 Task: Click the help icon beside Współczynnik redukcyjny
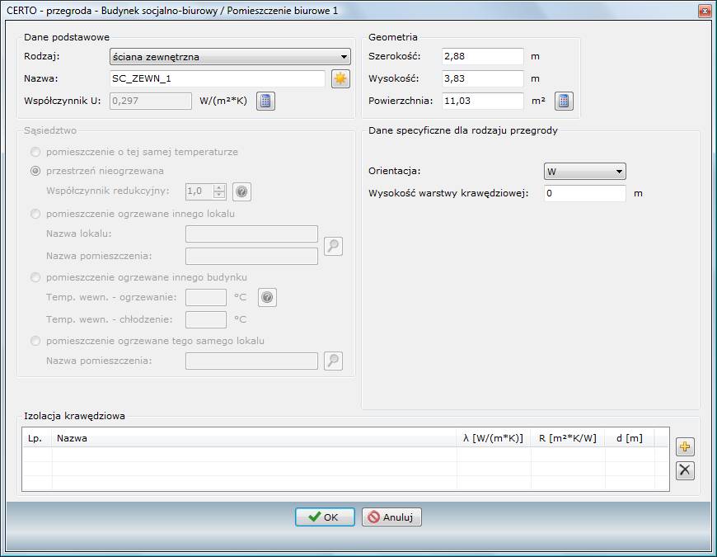pos(241,191)
